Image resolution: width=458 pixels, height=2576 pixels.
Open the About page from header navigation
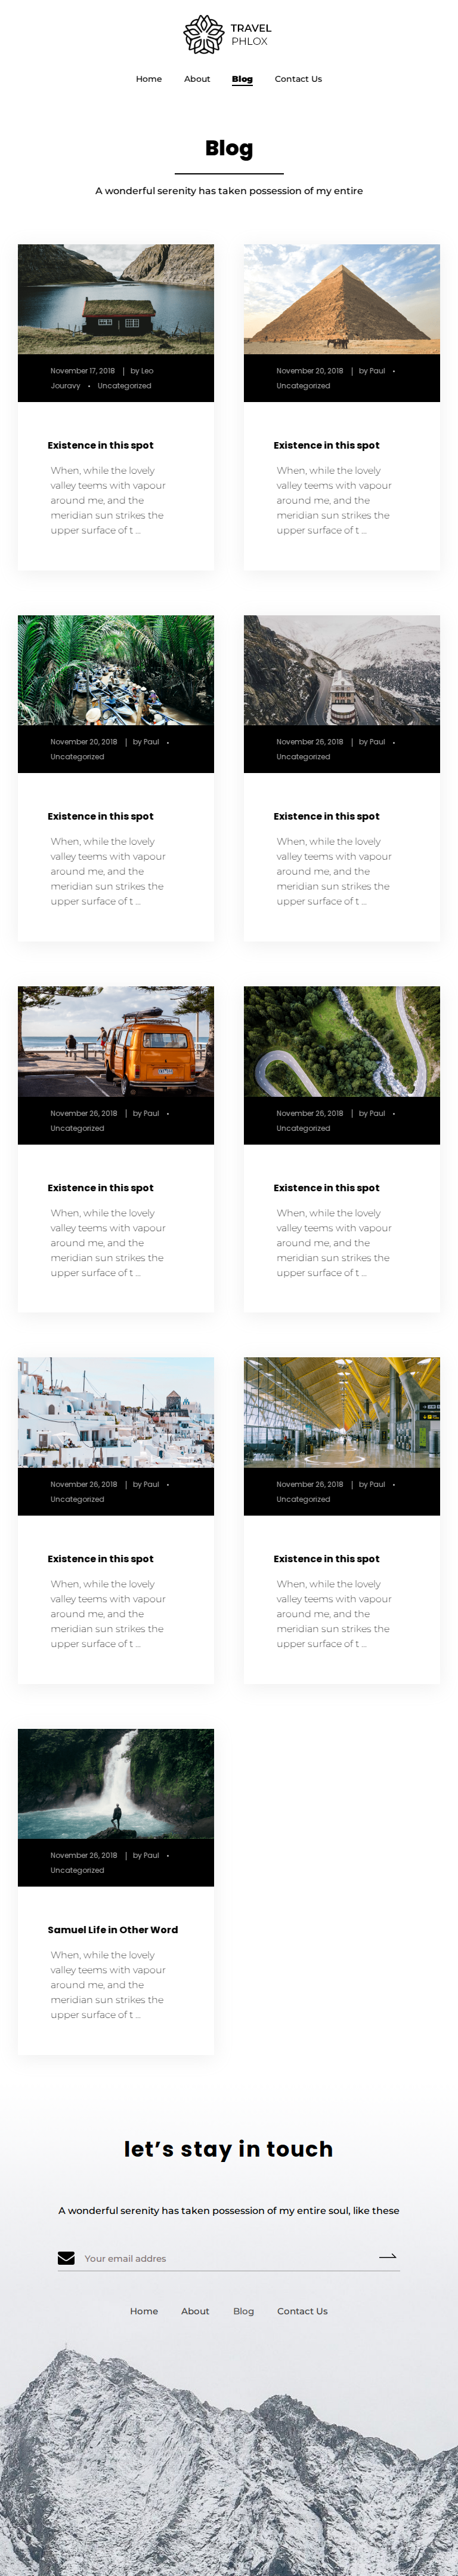pos(197,79)
